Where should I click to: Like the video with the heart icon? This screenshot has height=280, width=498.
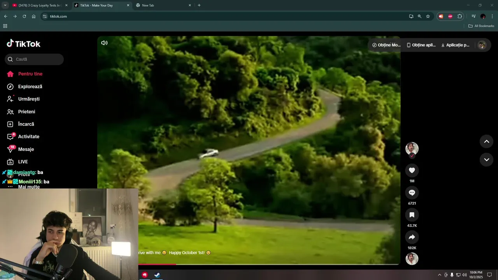point(412,170)
